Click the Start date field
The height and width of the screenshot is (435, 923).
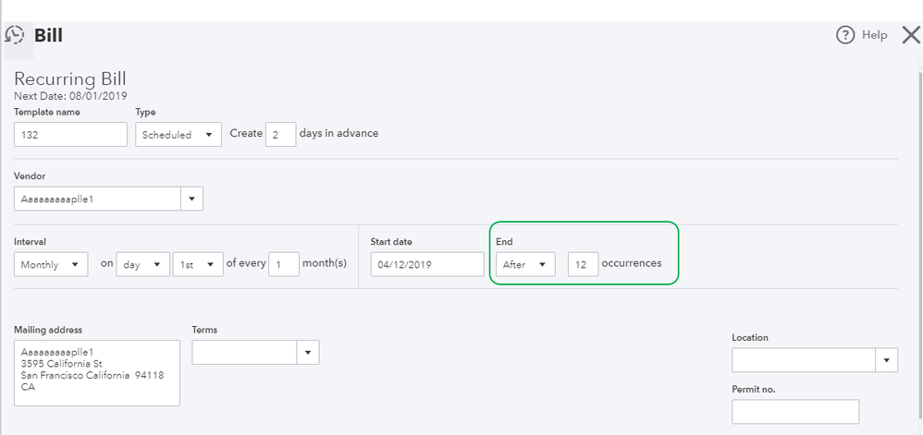tap(426, 264)
